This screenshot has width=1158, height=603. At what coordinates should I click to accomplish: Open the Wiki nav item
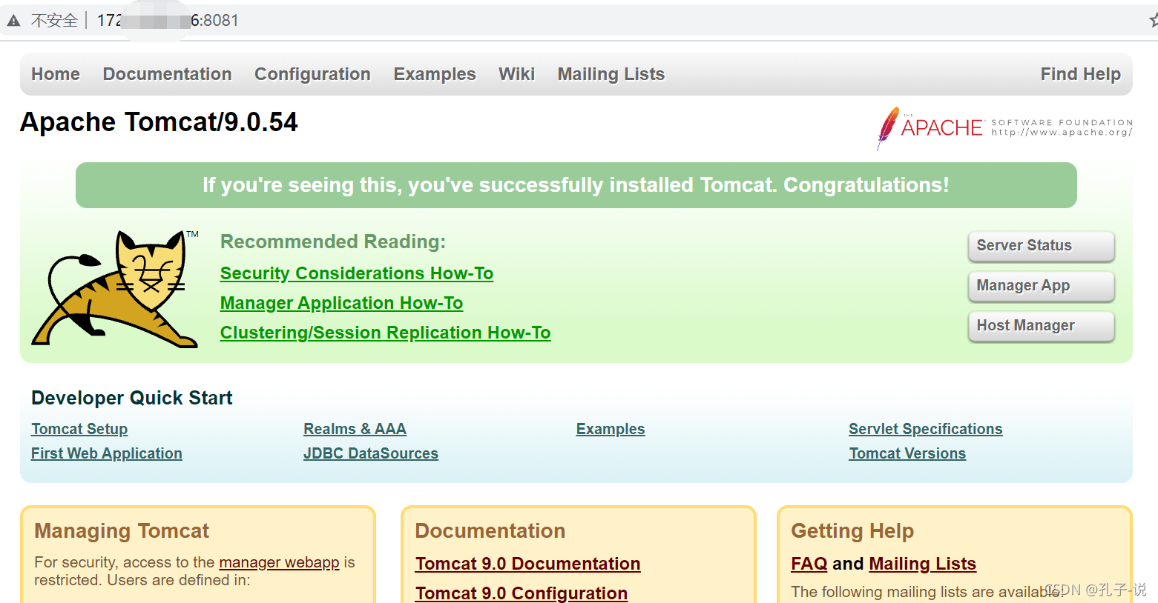(x=516, y=74)
